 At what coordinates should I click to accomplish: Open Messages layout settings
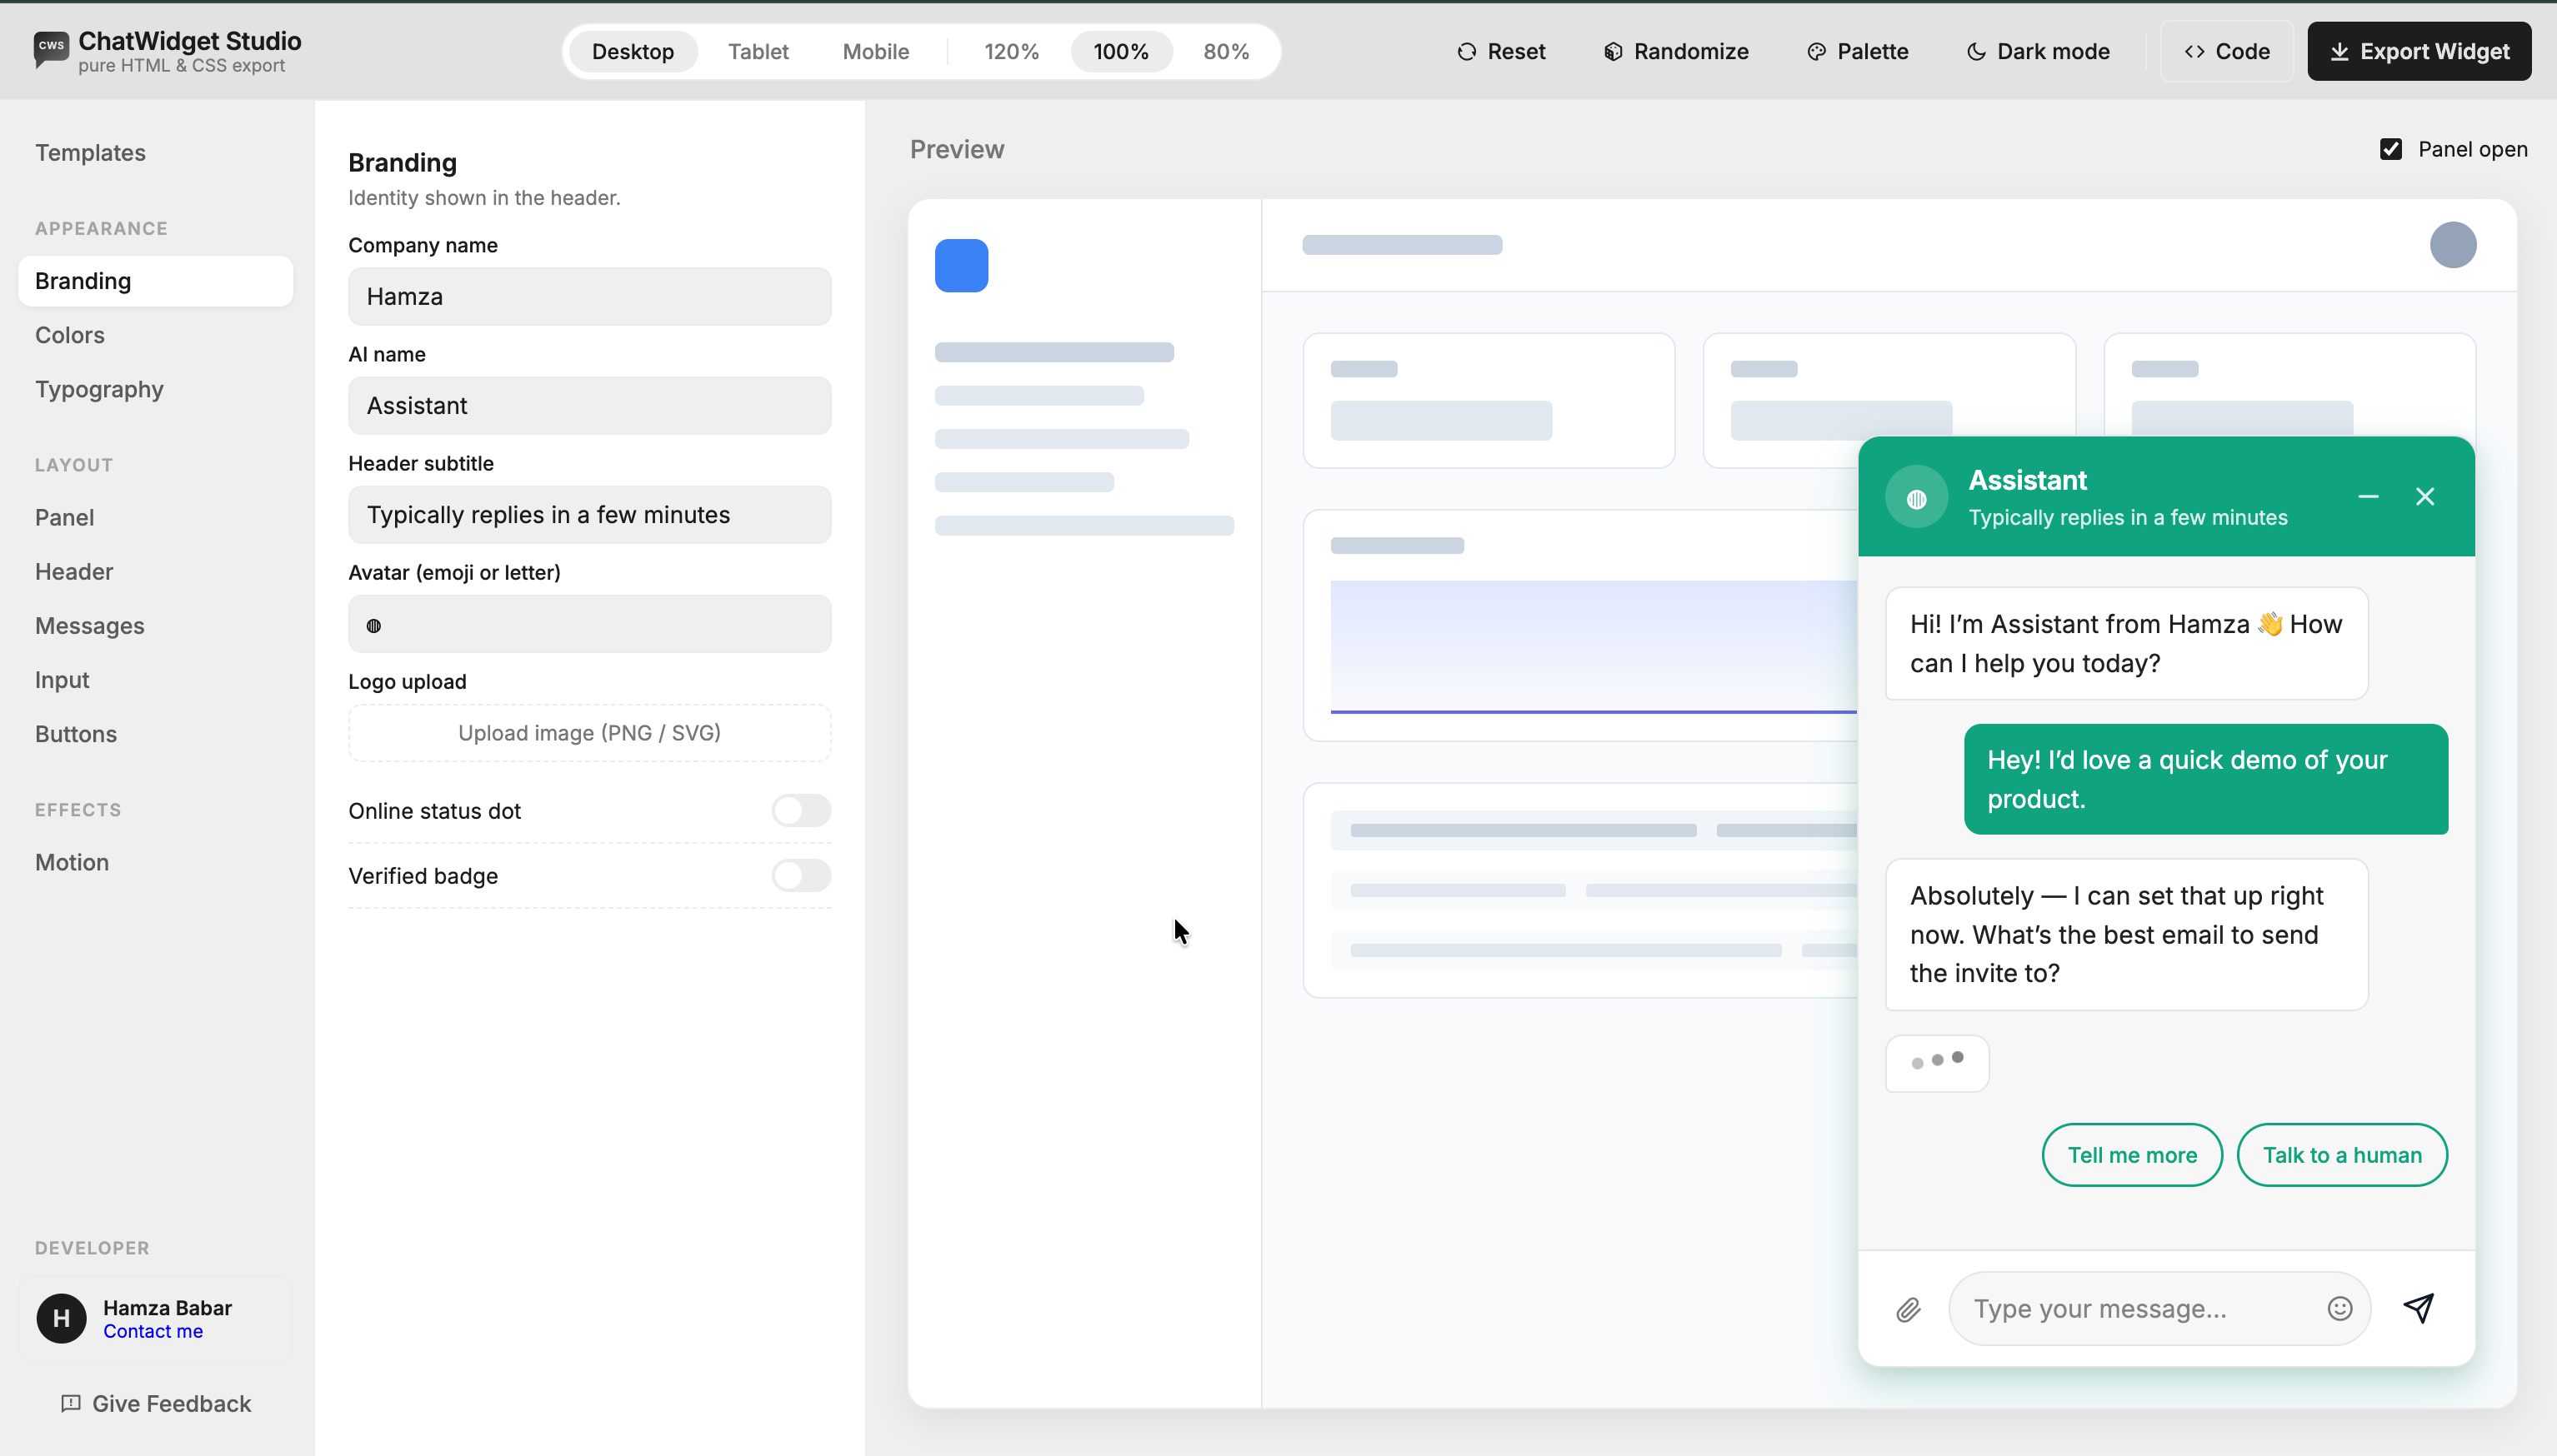click(x=155, y=626)
